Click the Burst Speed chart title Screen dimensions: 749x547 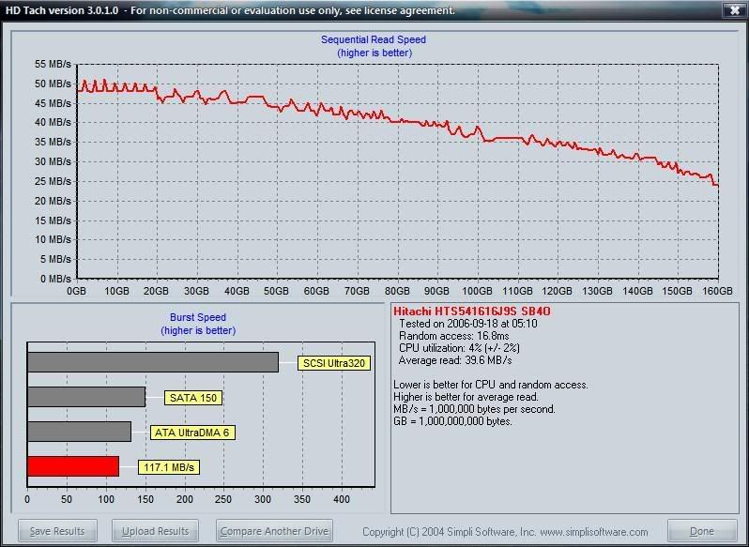tap(198, 317)
